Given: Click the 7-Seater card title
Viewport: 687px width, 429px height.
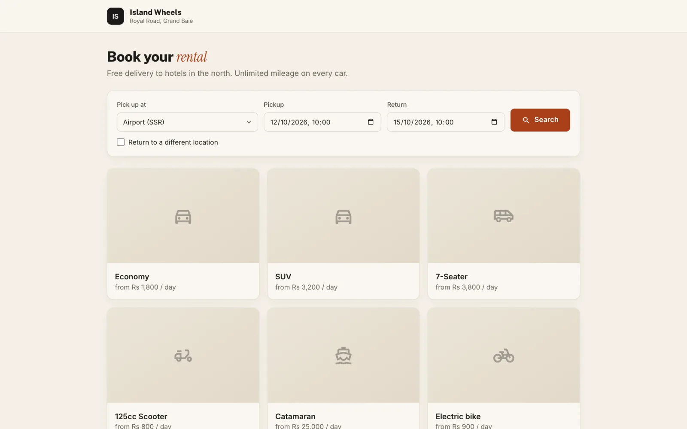Looking at the screenshot, I should tap(451, 277).
